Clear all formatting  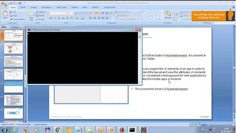(x=85, y=13)
